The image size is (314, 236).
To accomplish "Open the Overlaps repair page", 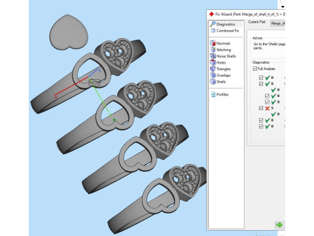I will pyautogui.click(x=220, y=75).
